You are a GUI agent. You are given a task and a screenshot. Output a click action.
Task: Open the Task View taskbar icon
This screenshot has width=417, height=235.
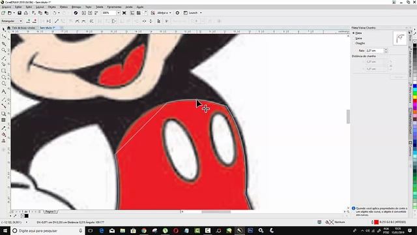(91, 230)
